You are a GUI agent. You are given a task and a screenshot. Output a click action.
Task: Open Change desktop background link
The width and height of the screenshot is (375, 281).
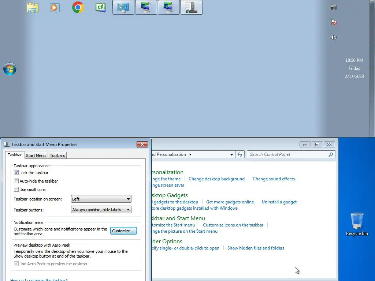point(217,179)
